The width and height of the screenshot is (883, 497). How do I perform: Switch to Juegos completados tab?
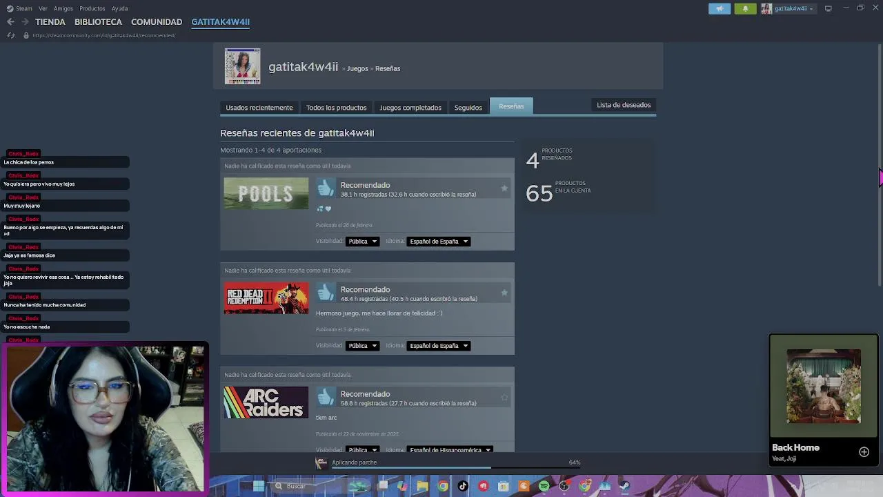(x=410, y=108)
